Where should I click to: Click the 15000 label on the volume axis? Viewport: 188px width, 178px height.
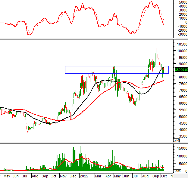tap(182, 148)
